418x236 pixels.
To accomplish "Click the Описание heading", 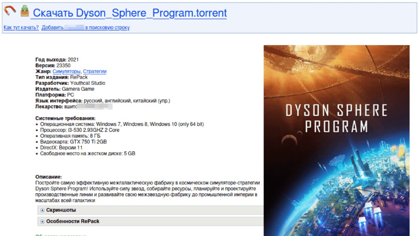I will [49, 177].
